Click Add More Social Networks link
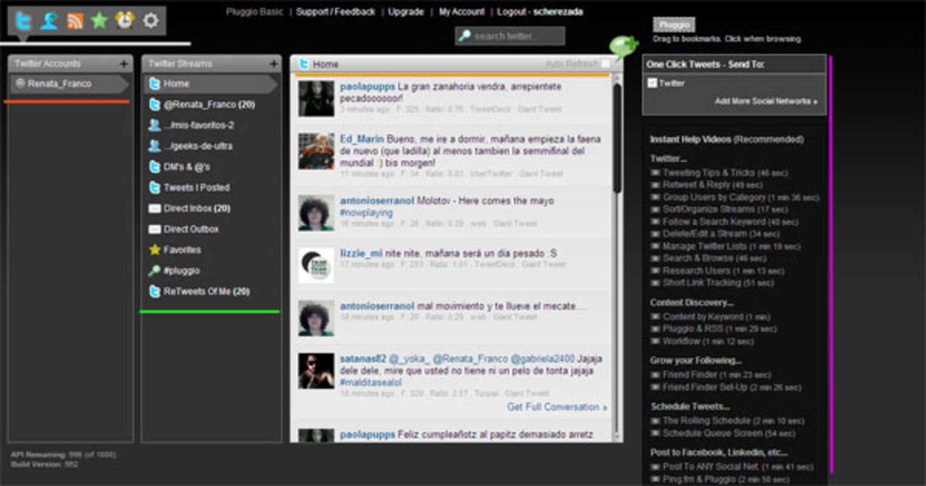 (766, 101)
